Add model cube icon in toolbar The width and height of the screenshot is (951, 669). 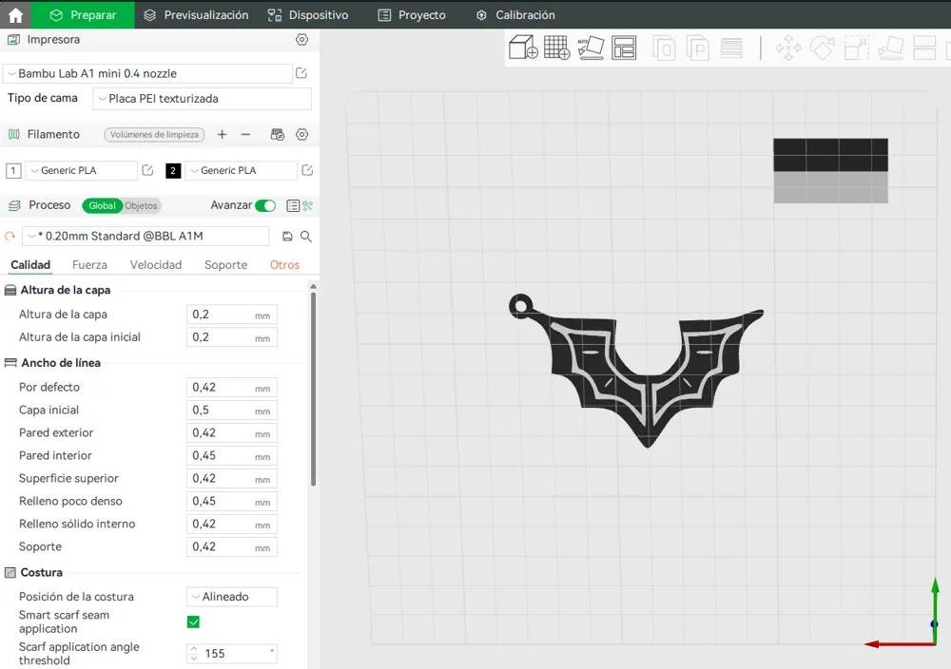523,48
